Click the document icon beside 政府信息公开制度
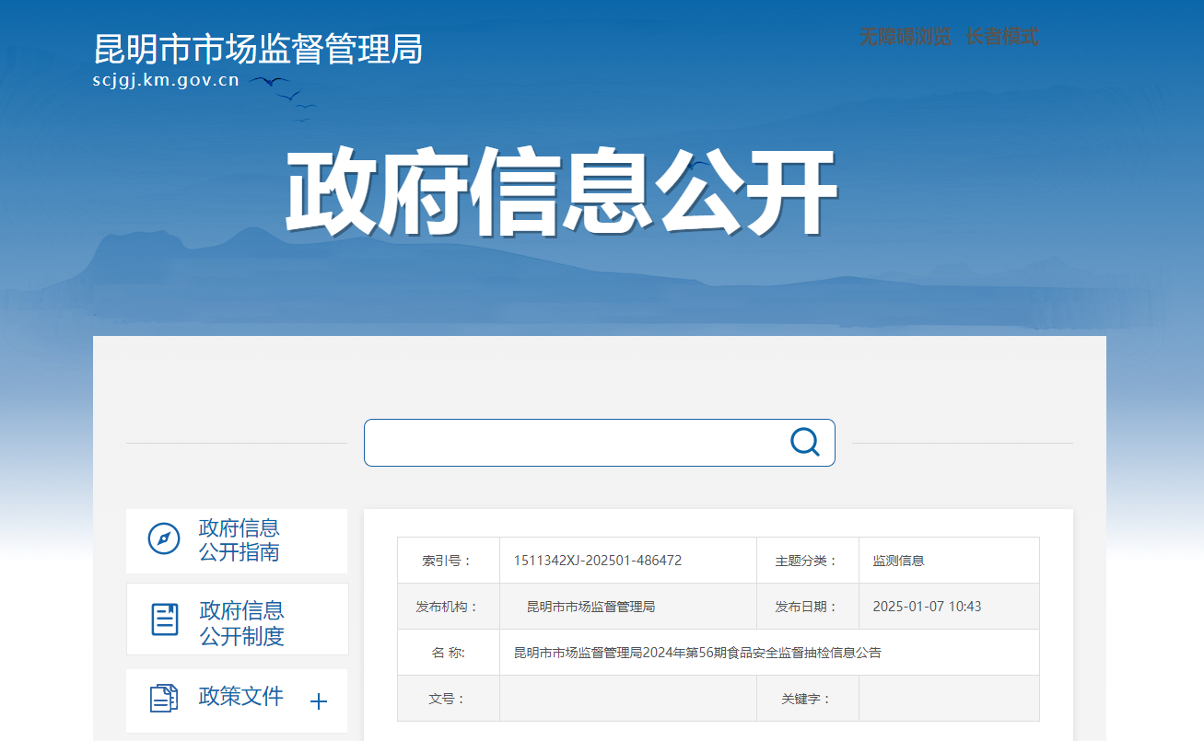The width and height of the screenshot is (1204, 741). point(165,619)
